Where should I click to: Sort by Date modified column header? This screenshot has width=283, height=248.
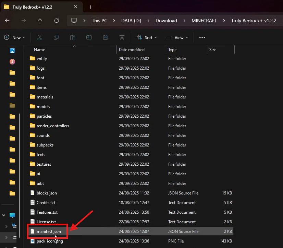(132, 50)
